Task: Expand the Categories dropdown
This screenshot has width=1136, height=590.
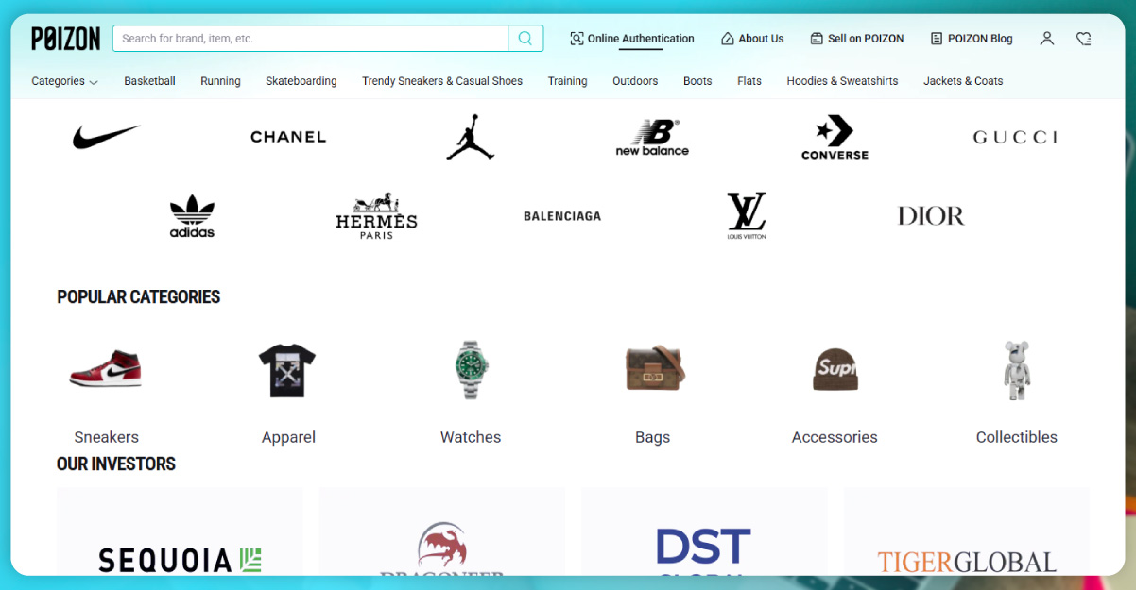Action: [63, 81]
